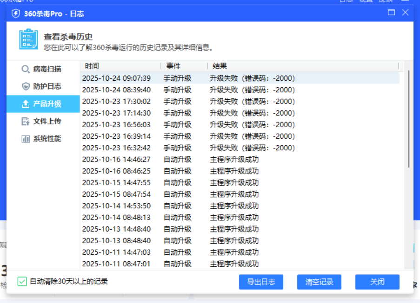Image resolution: width=420 pixels, height=303 pixels.
Task: Select the 2025-10-16 14:46:27 upgrade record
Action: (116, 159)
